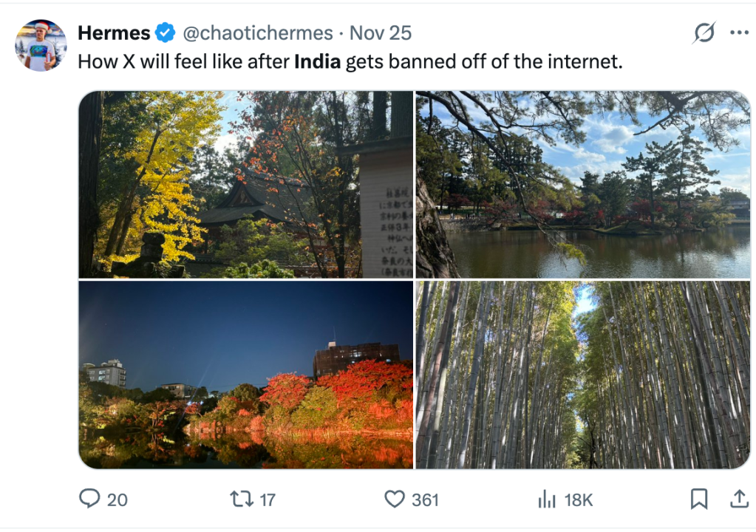Click the 361 likes count
Screen dimensions: 756x532
click(425, 500)
